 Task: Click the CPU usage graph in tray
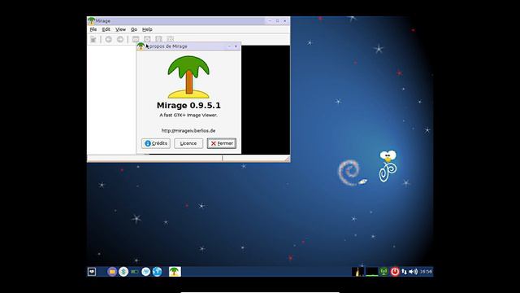coord(357,272)
